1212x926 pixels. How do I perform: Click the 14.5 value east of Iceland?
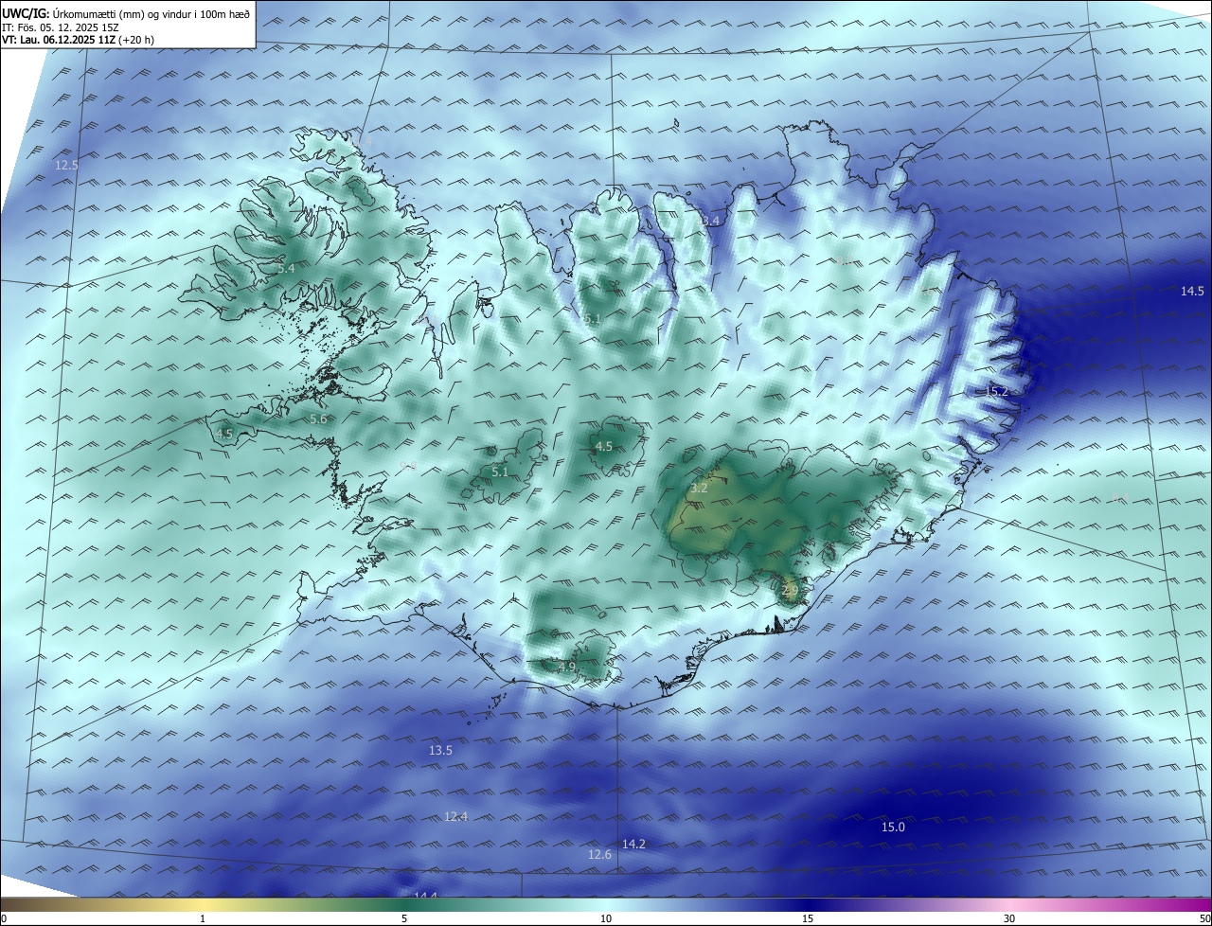[1192, 292]
